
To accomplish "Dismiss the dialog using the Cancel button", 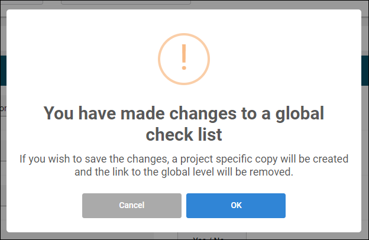I will point(132,205).
